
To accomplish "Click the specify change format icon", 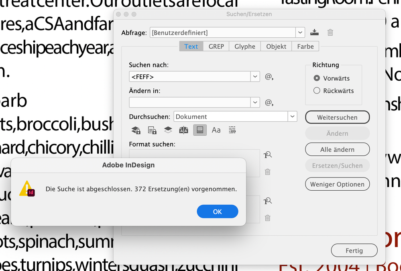I will [x=267, y=201].
